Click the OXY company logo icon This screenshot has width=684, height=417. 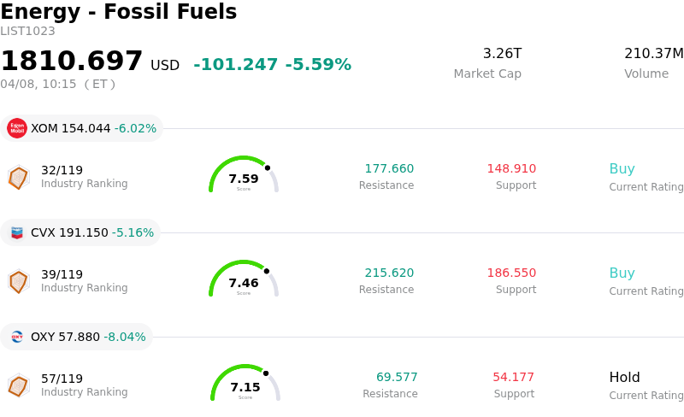coord(17,337)
